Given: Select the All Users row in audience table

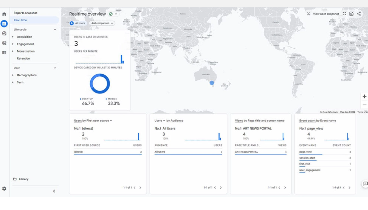Looking at the screenshot, I should 188,152.
